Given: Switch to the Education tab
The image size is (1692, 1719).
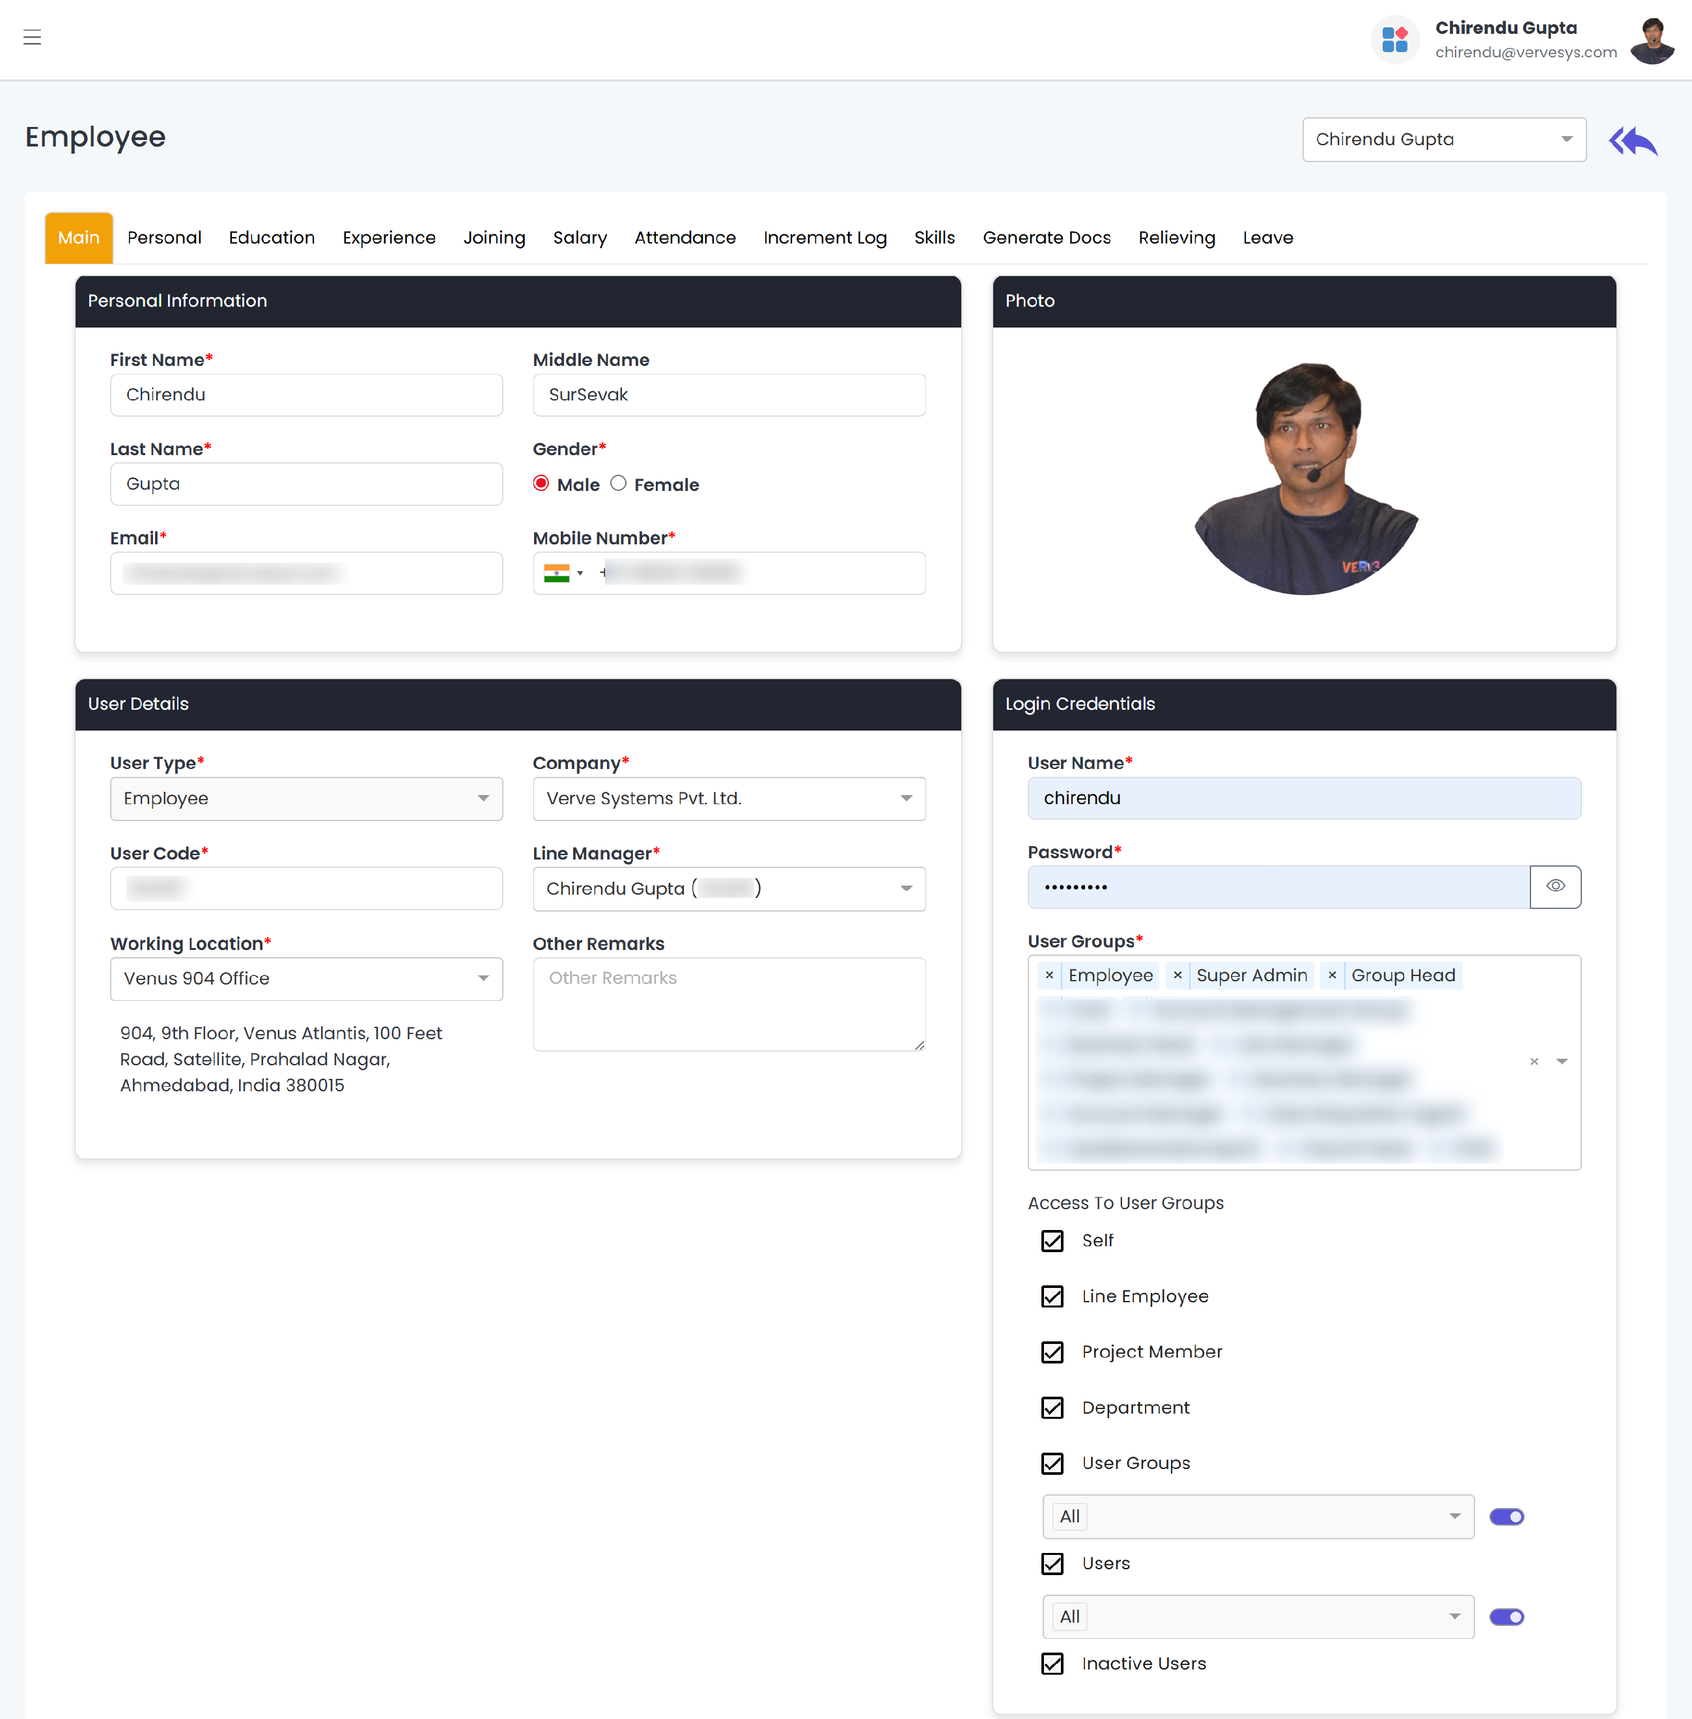Looking at the screenshot, I should tap(272, 238).
